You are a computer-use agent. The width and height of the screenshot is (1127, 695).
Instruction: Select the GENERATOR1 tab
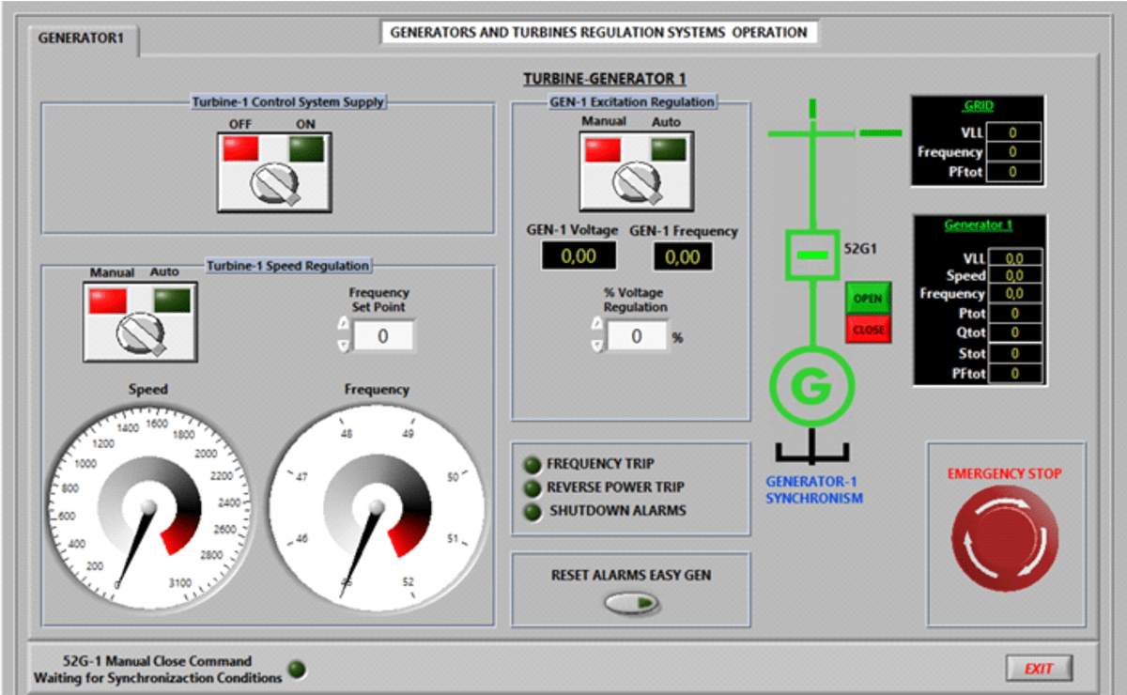click(81, 39)
